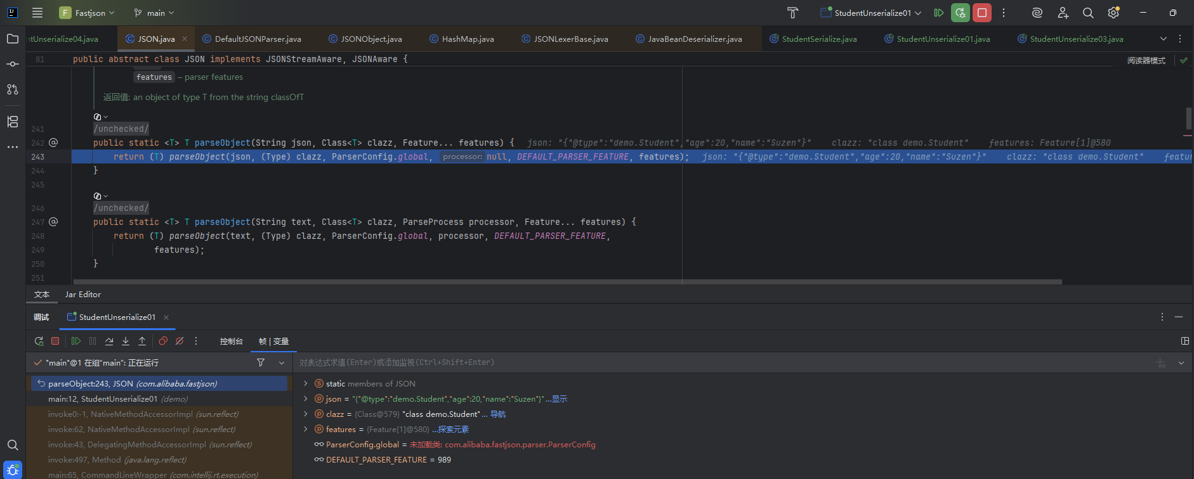This screenshot has width=1194, height=479.
Task: Resume program in debug toolbar
Action: click(76, 341)
